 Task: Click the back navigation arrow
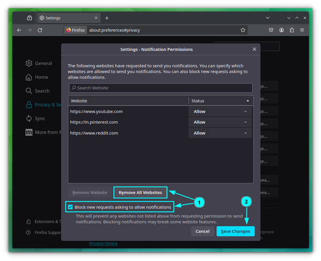click(19, 30)
